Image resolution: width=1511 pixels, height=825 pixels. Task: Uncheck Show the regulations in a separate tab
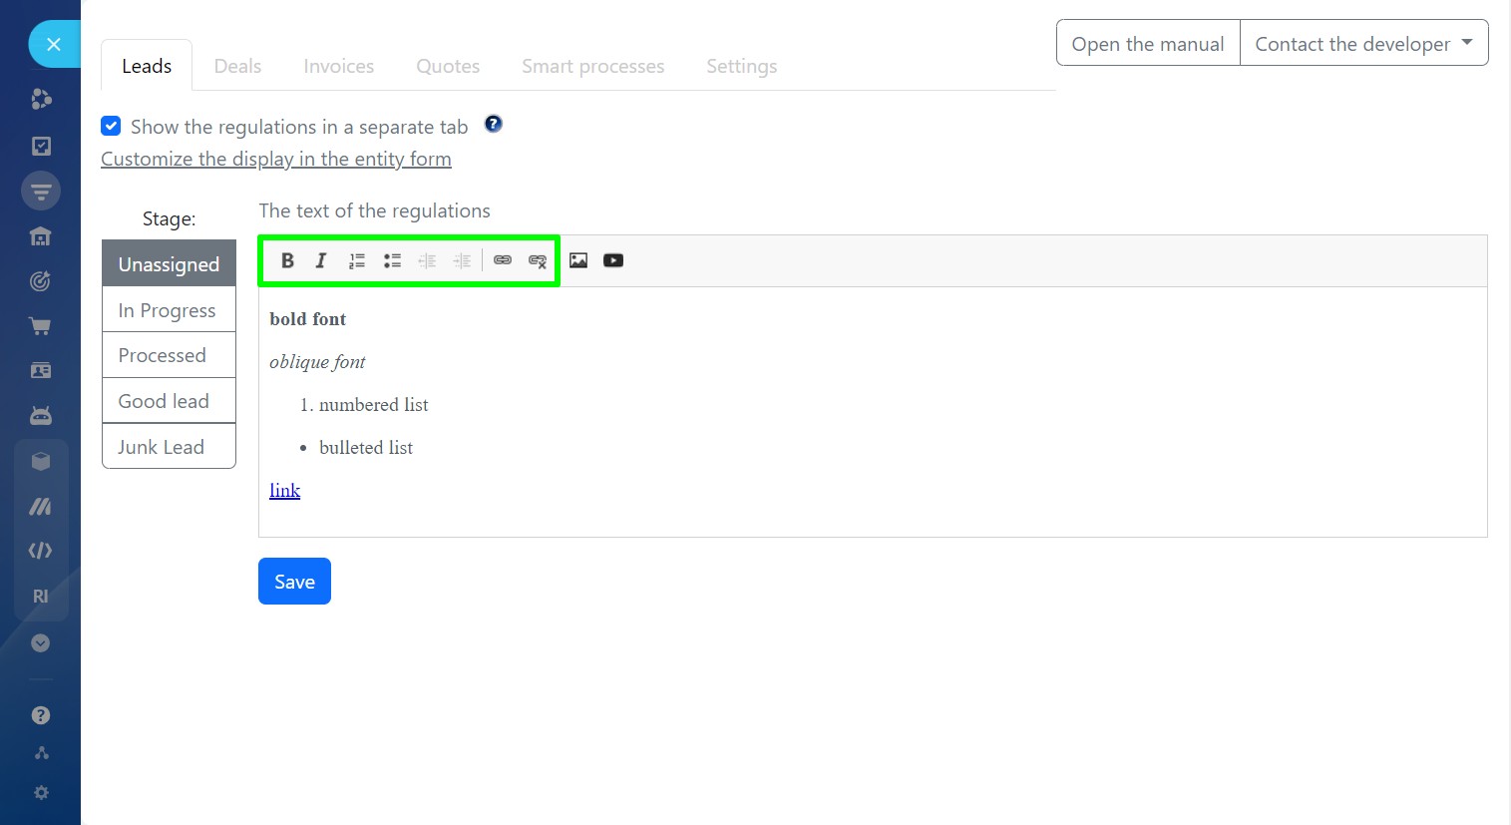tap(112, 127)
